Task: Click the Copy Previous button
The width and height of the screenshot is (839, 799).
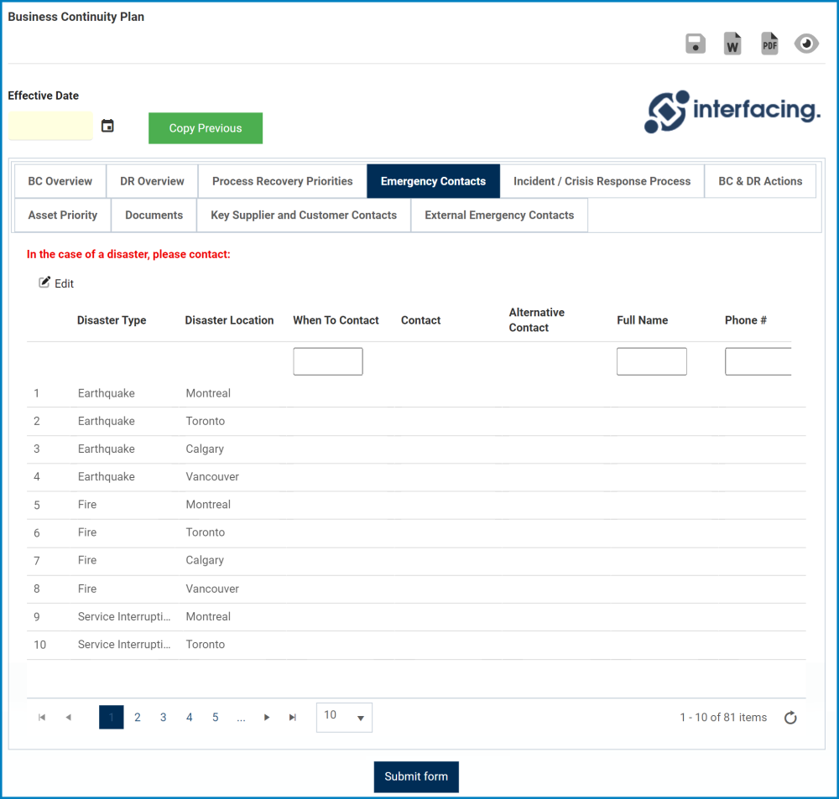Action: [x=206, y=127]
